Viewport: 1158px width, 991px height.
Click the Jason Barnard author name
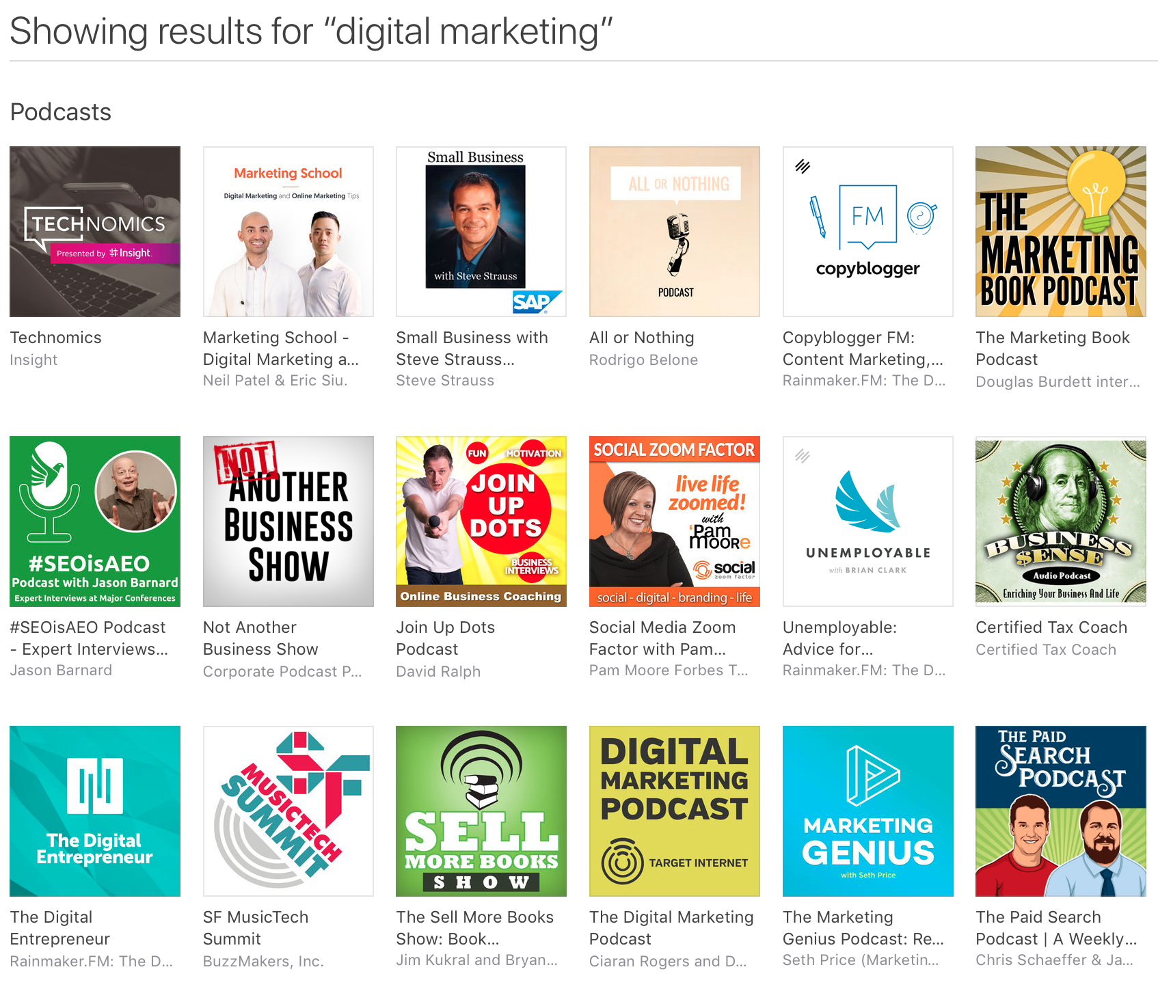click(x=61, y=670)
